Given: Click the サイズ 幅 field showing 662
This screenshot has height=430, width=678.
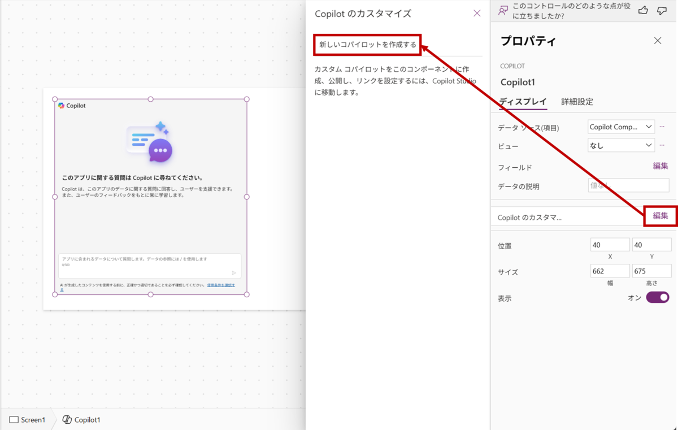Looking at the screenshot, I should tap(610, 271).
